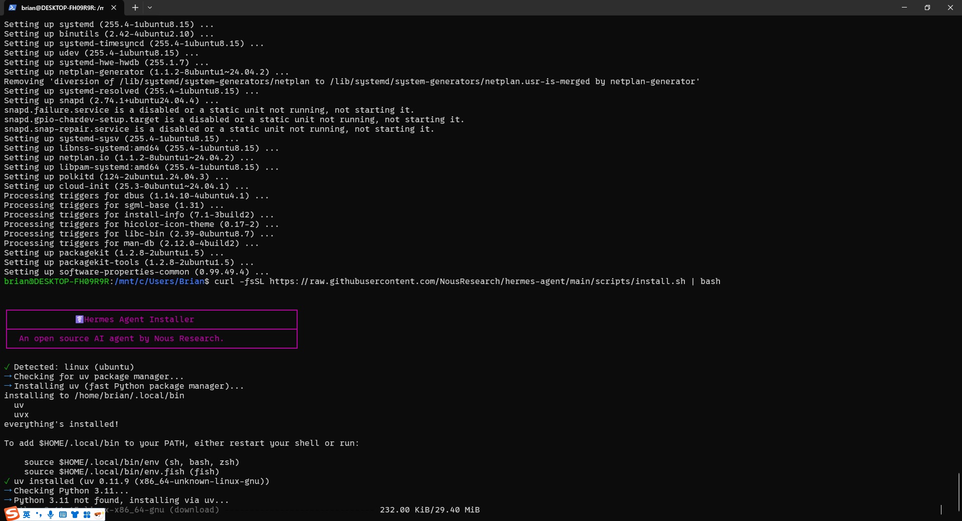Open Sogou soft keyboard

click(63, 514)
